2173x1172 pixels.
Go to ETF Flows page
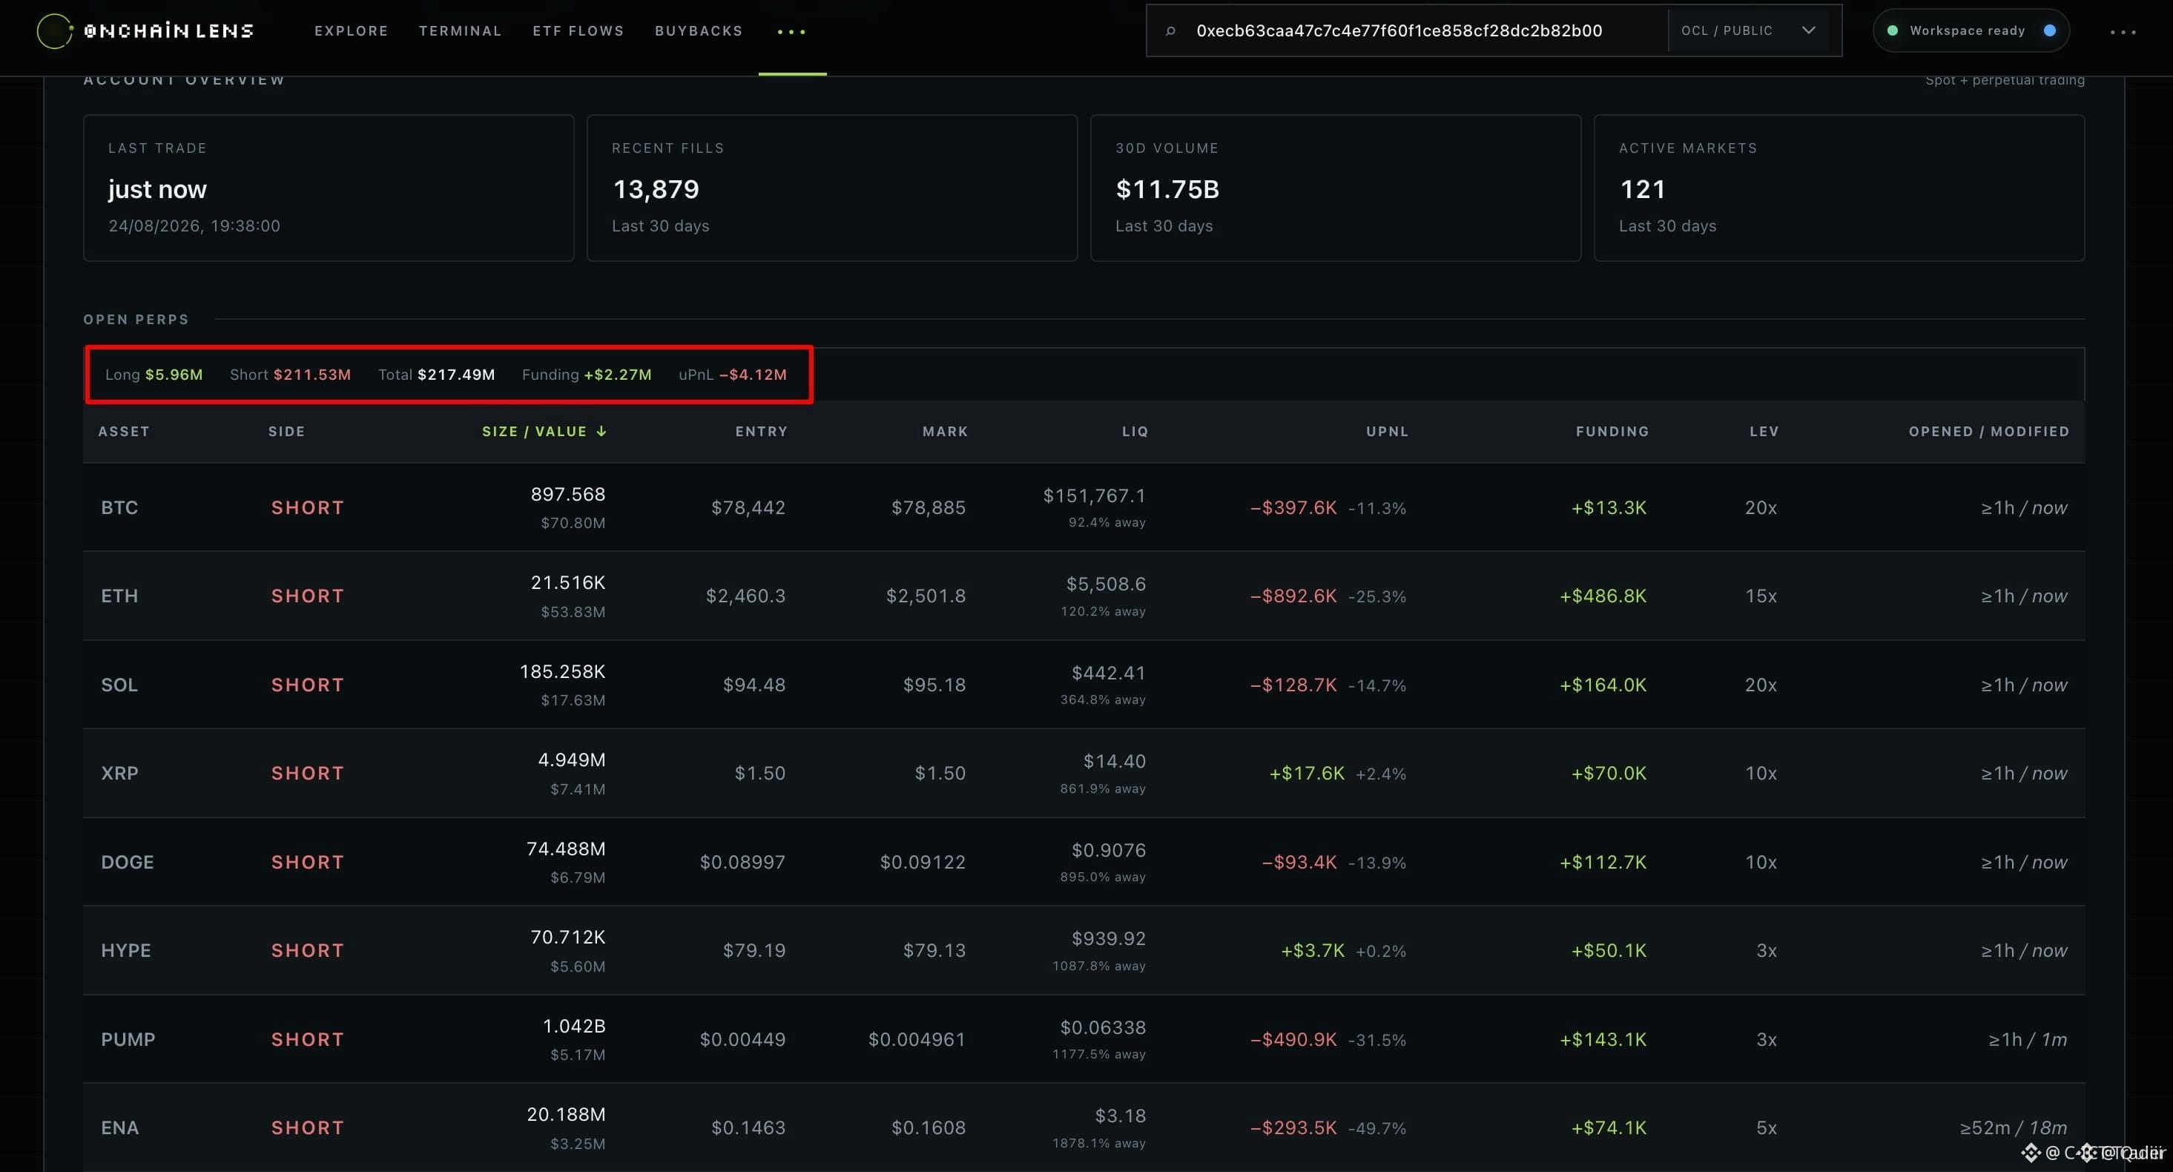click(578, 31)
